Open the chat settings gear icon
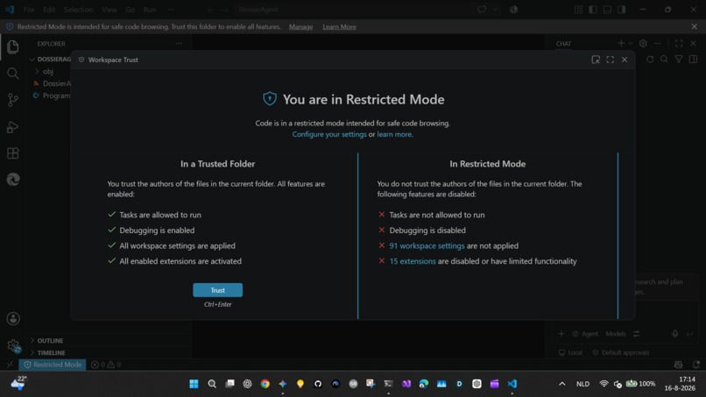706x397 pixels. pyautogui.click(x=643, y=43)
